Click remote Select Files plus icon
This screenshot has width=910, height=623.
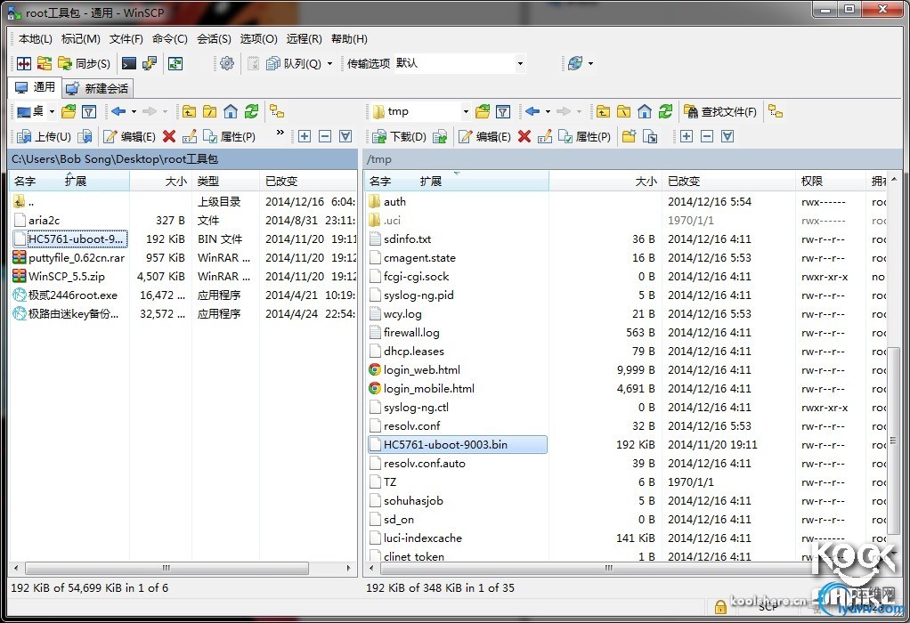pyautogui.click(x=686, y=136)
